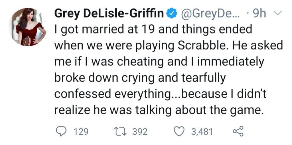Viewport: 292px width, 145px height.
Task: Like the tweet with the heart icon
Action: (179, 131)
